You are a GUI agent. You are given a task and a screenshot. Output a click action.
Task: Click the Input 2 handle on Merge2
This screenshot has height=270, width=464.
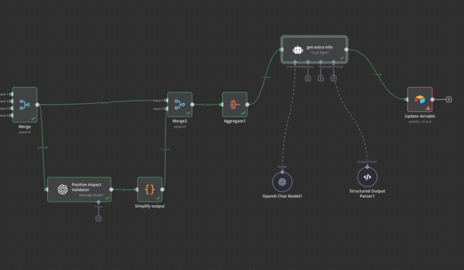pyautogui.click(x=167, y=109)
